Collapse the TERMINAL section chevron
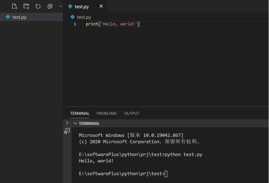This screenshot has height=183, width=269. click(x=75, y=123)
